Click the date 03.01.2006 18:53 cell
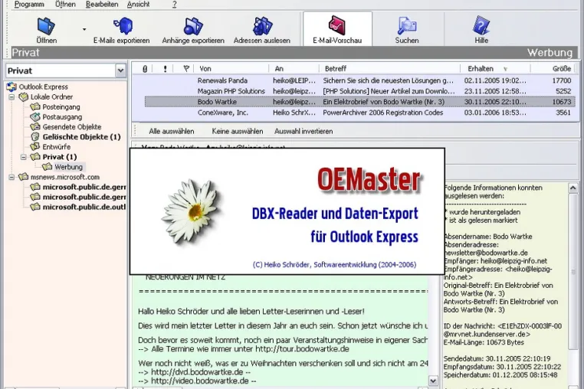The width and height of the screenshot is (584, 389). (495, 113)
